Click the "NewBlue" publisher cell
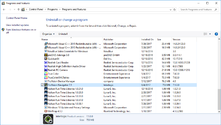 [x=108, y=51]
